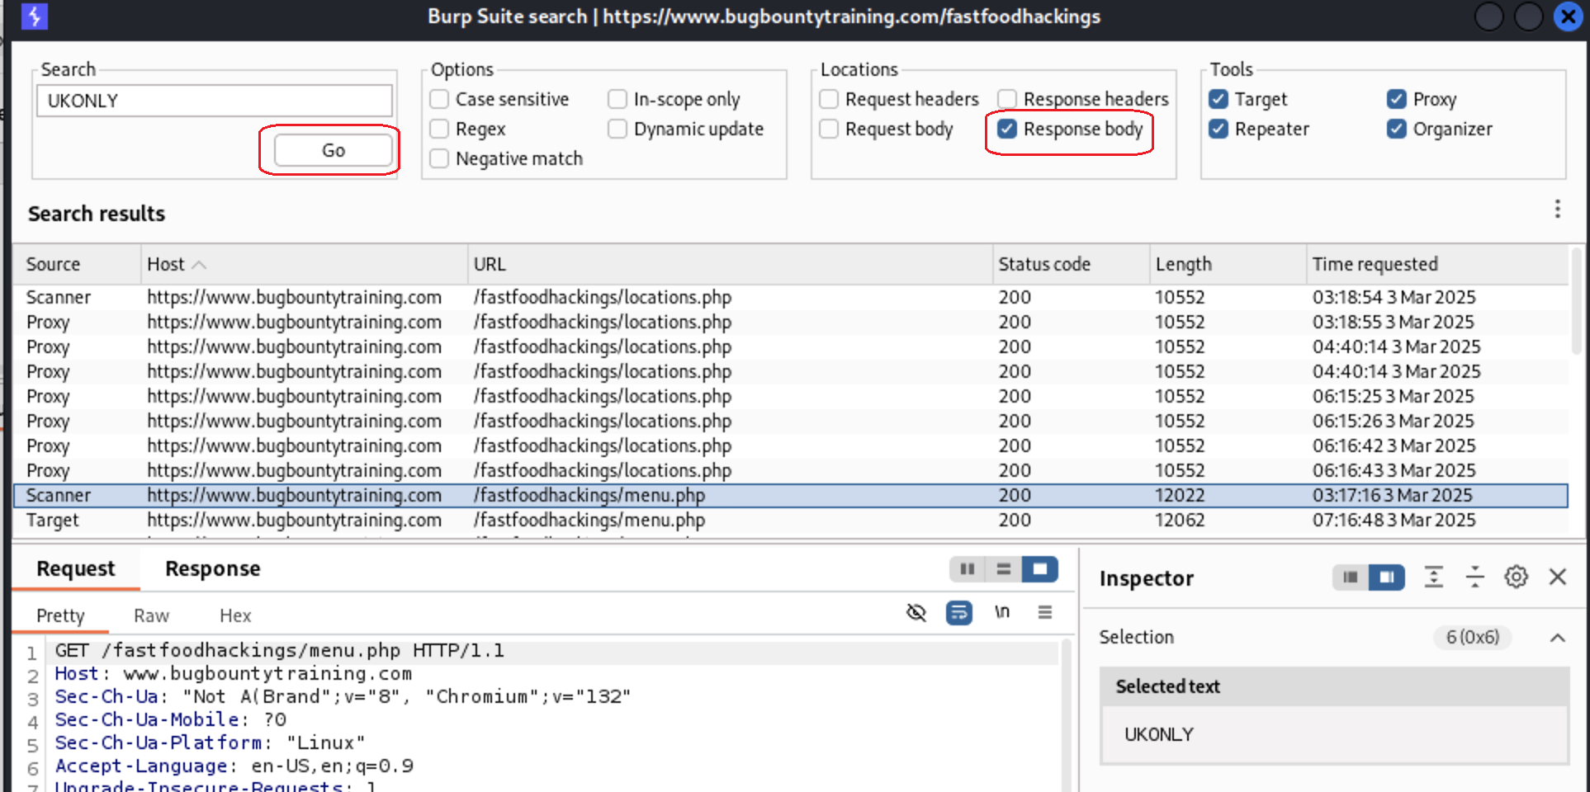
Task: Close the Burp Suite search window
Action: [x=1568, y=16]
